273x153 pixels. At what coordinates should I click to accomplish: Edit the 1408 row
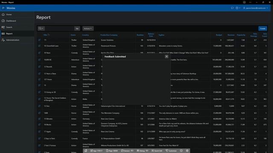coord(39,113)
